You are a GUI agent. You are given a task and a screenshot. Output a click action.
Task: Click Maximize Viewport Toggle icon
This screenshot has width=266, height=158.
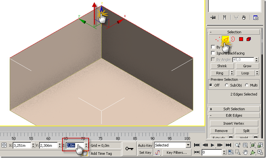260,152
